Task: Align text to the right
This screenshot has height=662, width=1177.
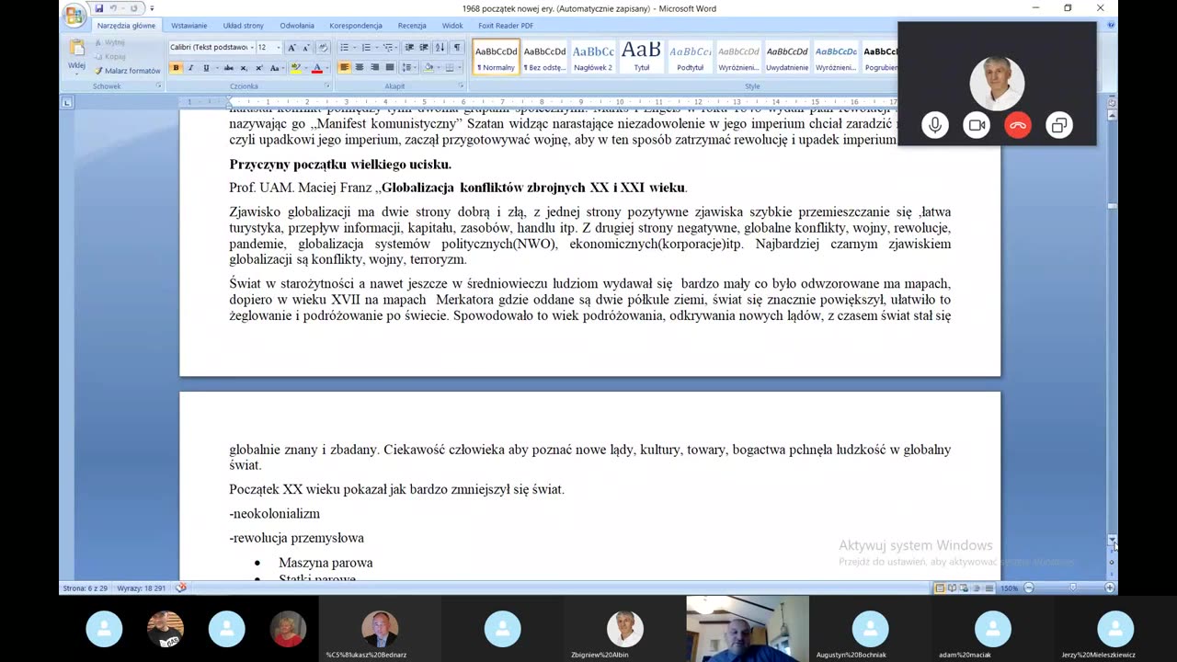Action: [374, 67]
